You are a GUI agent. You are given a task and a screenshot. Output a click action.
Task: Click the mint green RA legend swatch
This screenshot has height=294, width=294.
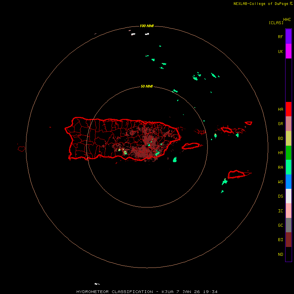click(288, 167)
